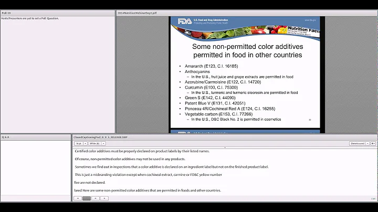The height and width of the screenshot is (212, 378).
Task: Click caption line 'This is just a misbranding violation'
Action: click(x=148, y=175)
